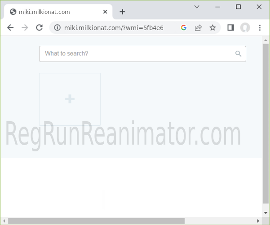
Task: Click the magnifier search icon
Action: 239,54
